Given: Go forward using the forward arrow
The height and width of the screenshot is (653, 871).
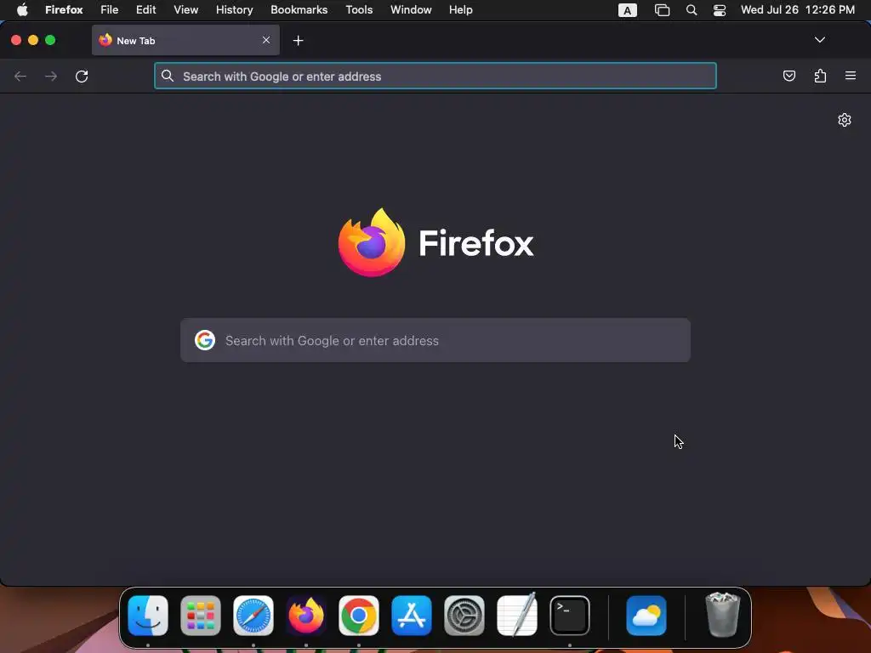Looking at the screenshot, I should click(x=50, y=76).
